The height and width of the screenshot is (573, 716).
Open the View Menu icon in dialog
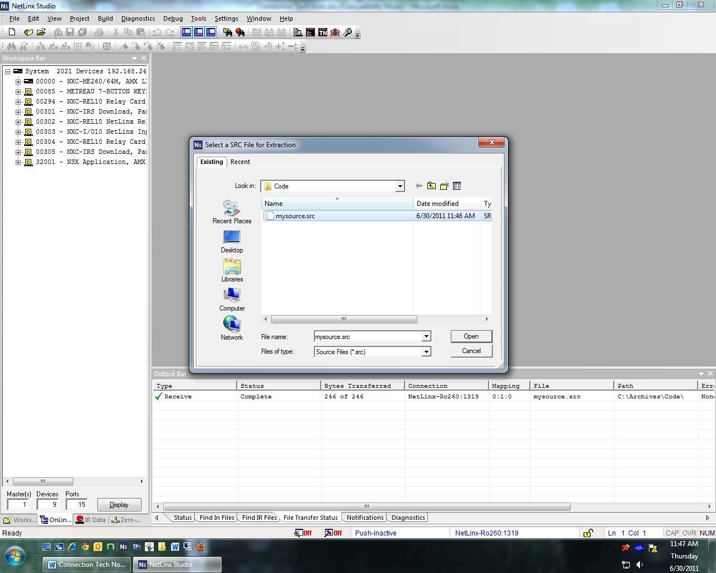coord(457,186)
